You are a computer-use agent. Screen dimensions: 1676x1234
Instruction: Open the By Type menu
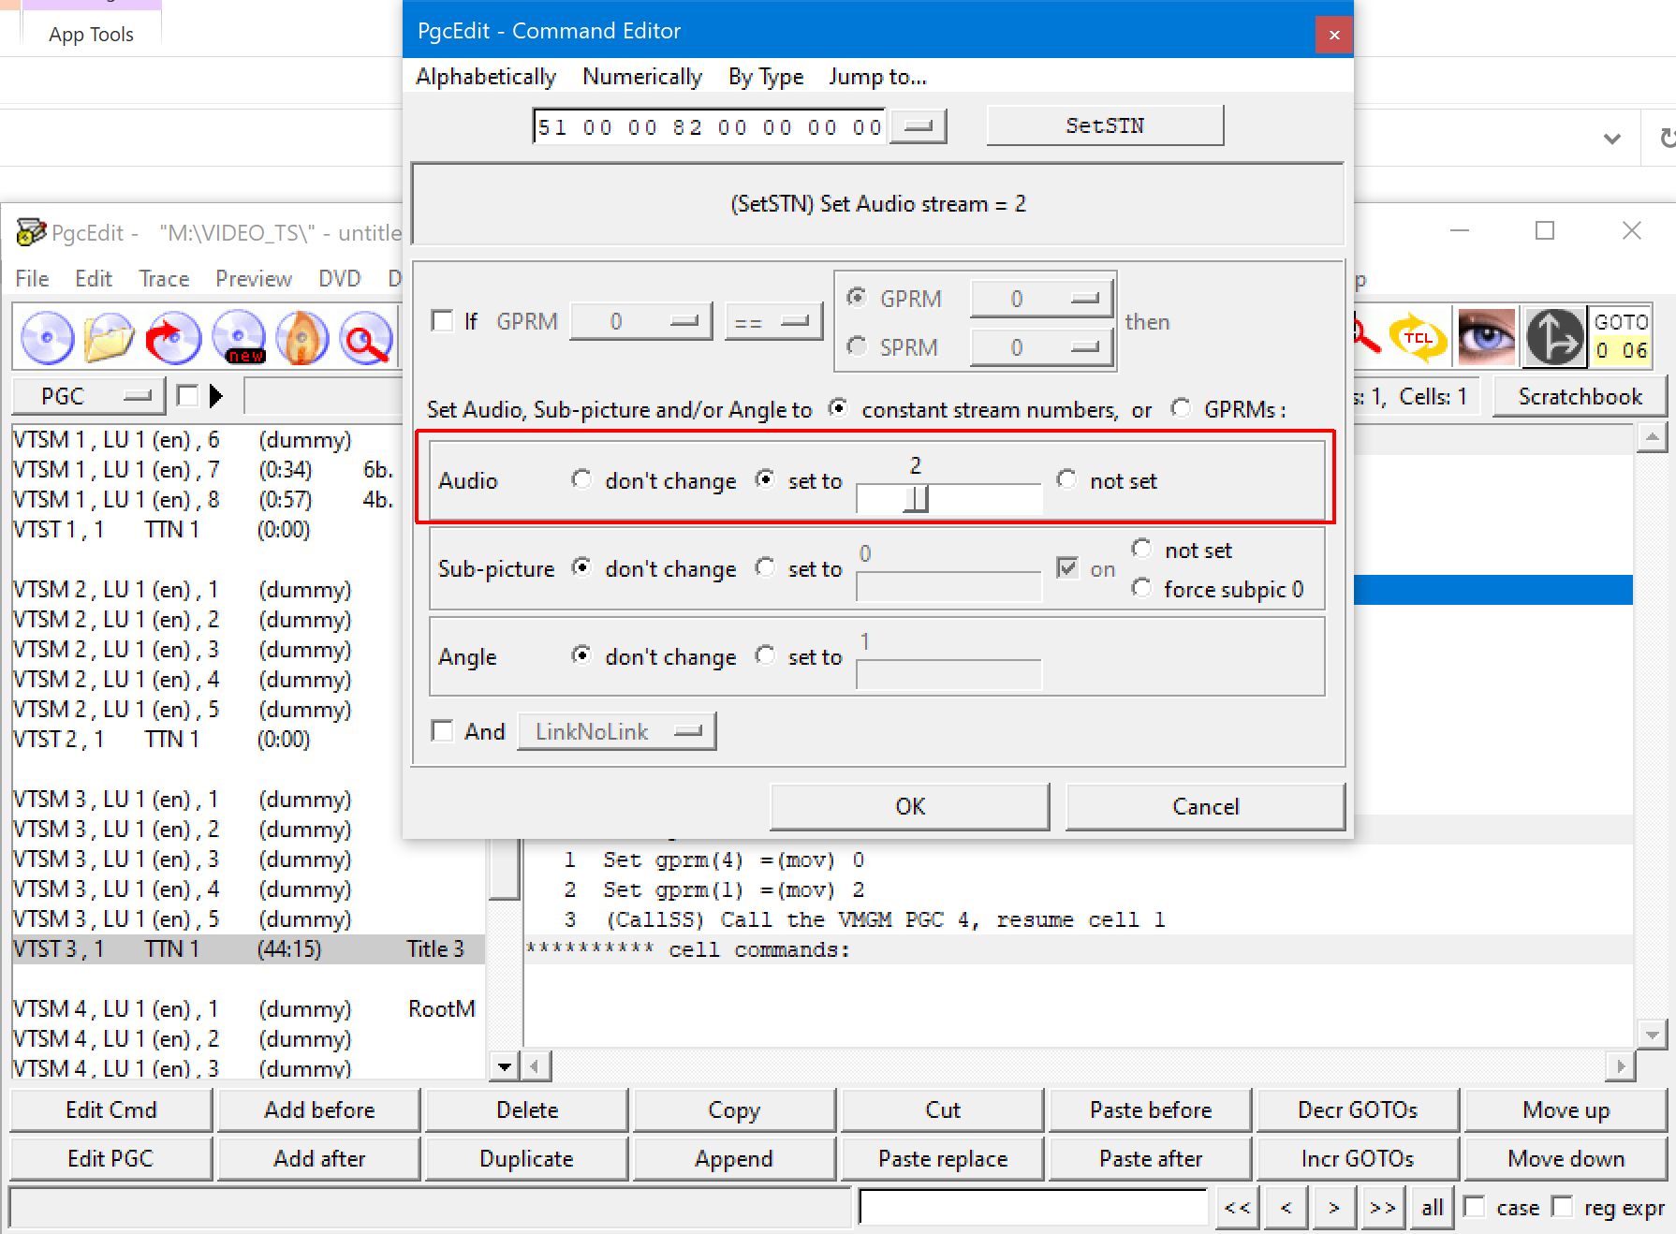[766, 77]
